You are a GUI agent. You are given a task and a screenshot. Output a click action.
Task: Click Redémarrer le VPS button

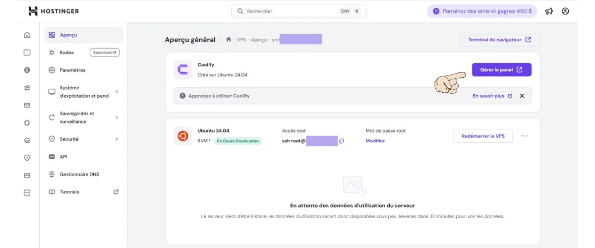(x=483, y=136)
